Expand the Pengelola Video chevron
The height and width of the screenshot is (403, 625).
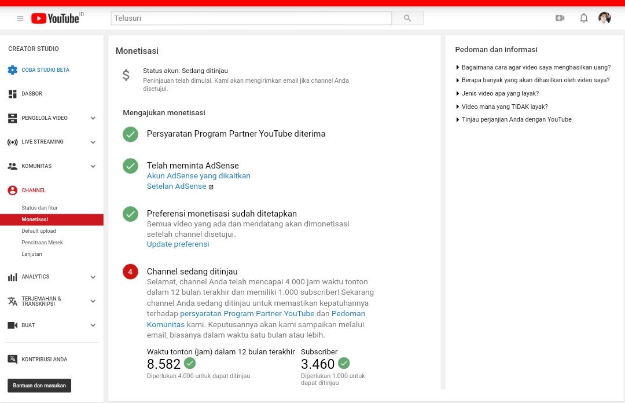(x=93, y=118)
